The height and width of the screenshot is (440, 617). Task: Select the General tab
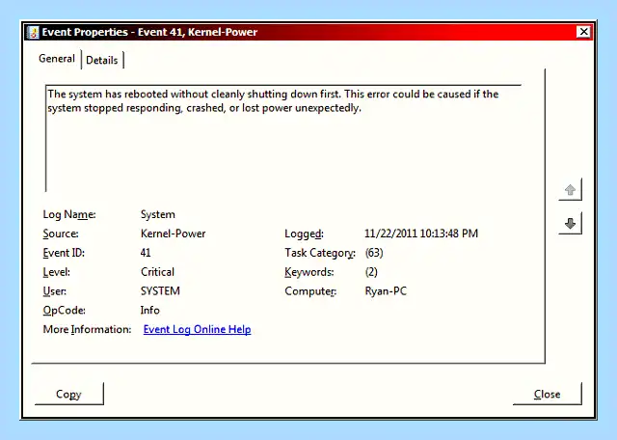tap(57, 59)
